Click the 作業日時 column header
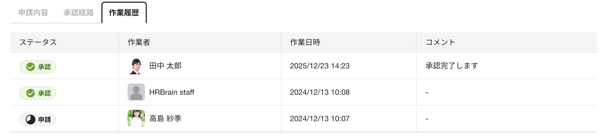The width and height of the screenshot is (605, 140). point(305,42)
